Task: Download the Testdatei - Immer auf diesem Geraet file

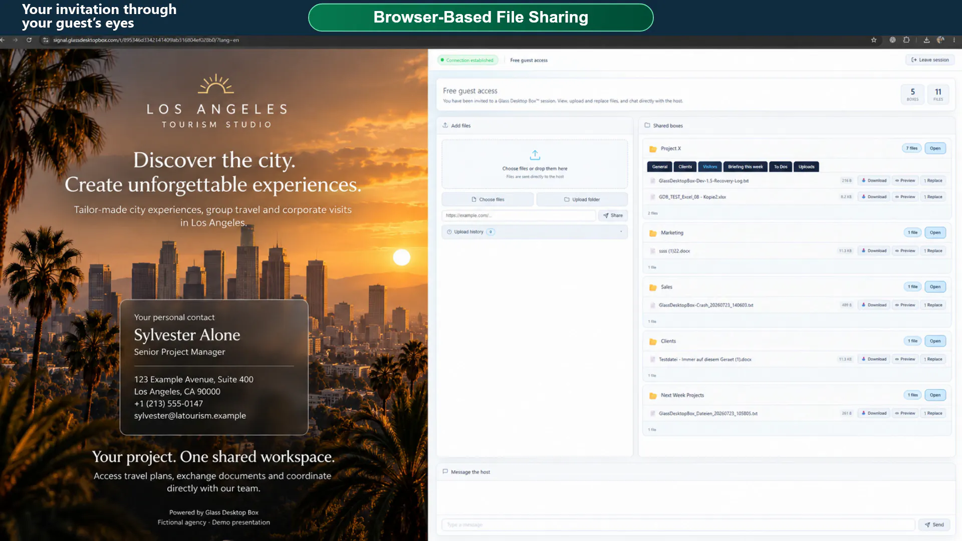Action: pyautogui.click(x=874, y=359)
